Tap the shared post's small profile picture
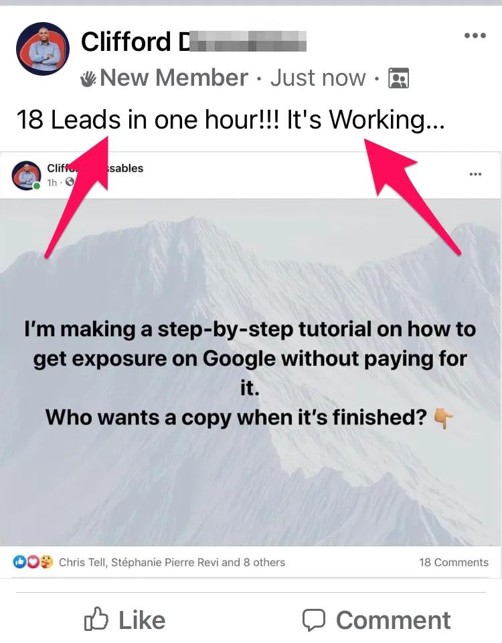The height and width of the screenshot is (643, 502). pos(26,175)
